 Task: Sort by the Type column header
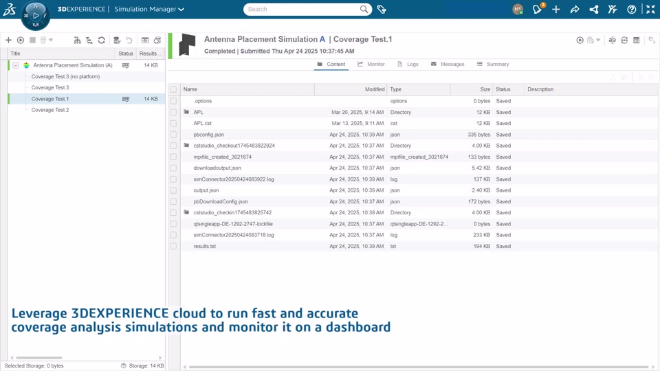419,89
